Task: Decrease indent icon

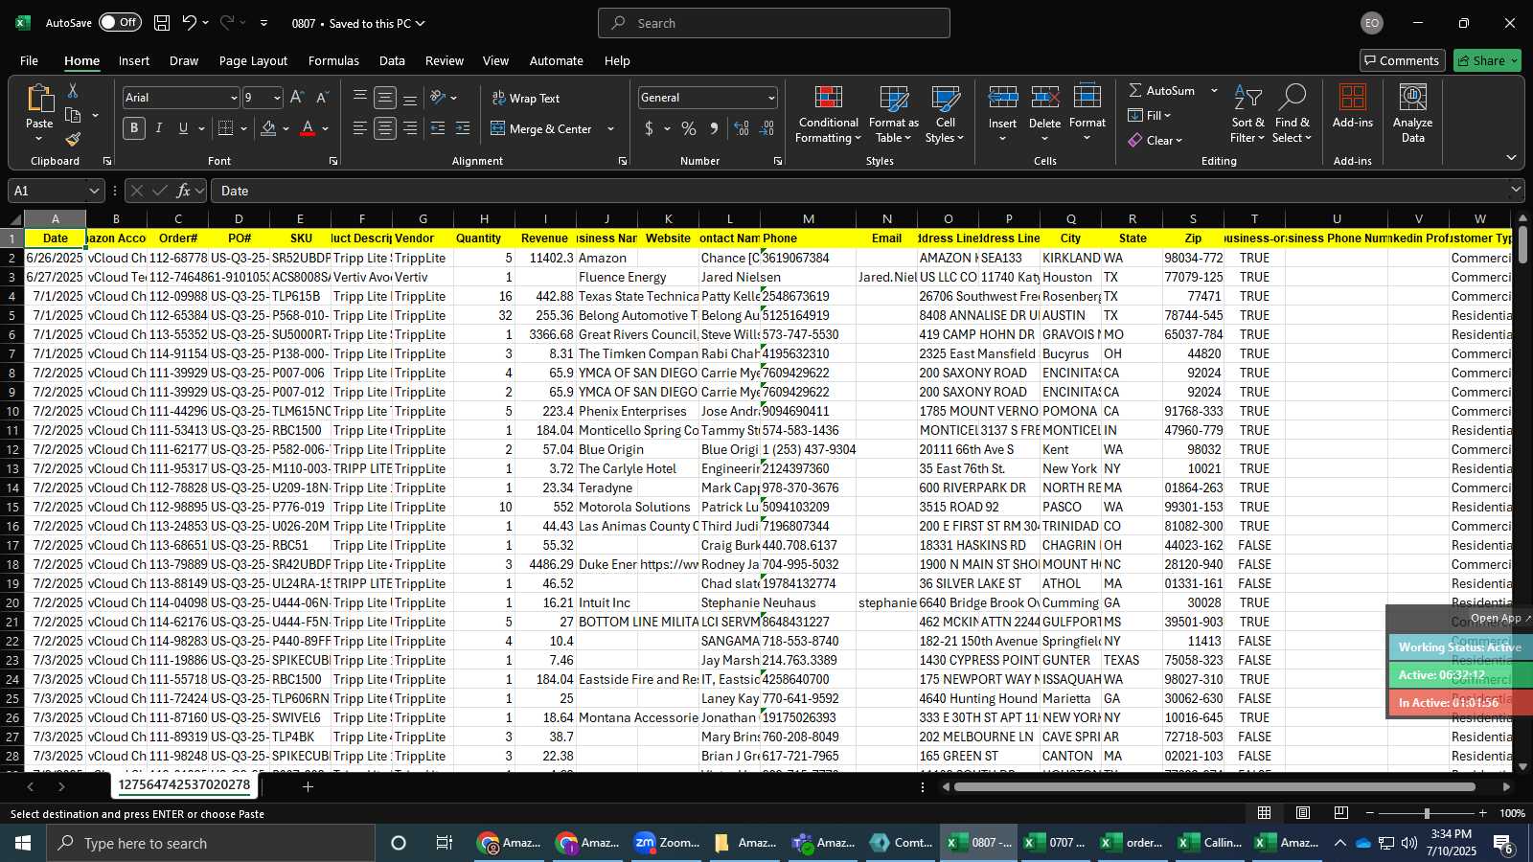Action: [x=438, y=128]
